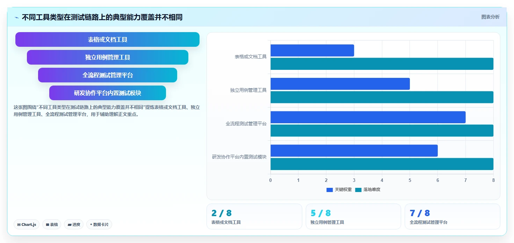
Task: Click the blue 关键权重 legend color box
Action: [x=330, y=190]
